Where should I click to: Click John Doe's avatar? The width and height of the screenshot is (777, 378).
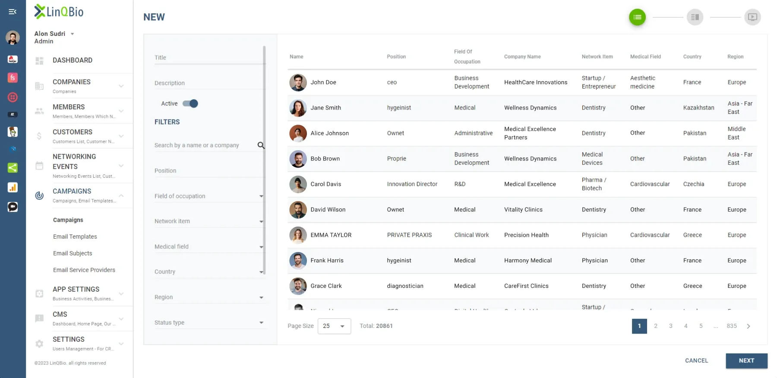pos(298,82)
